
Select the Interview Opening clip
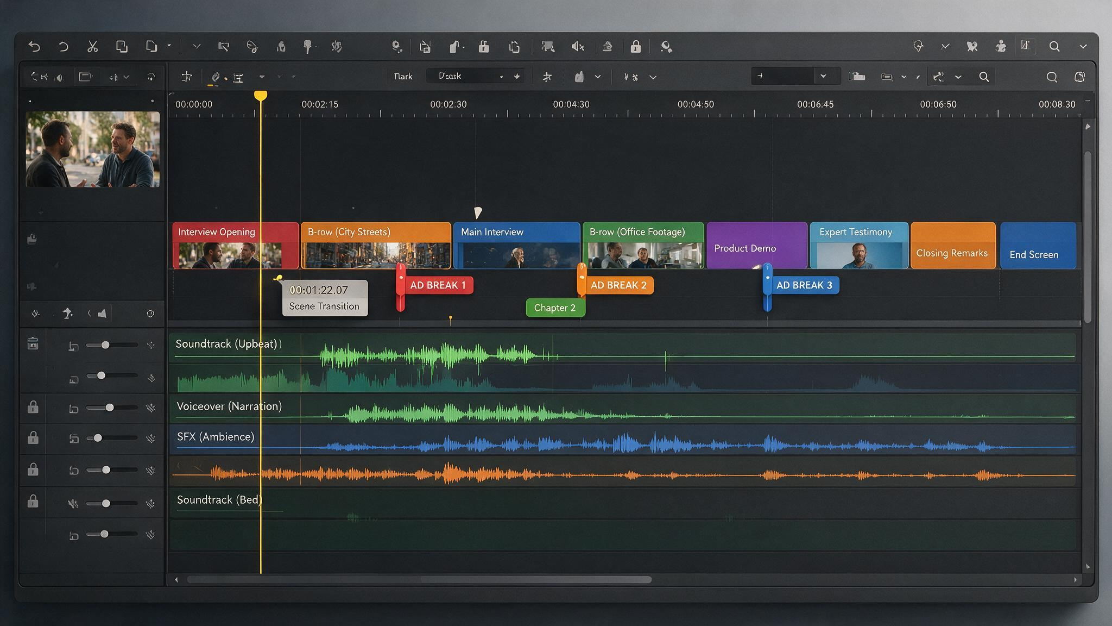236,245
